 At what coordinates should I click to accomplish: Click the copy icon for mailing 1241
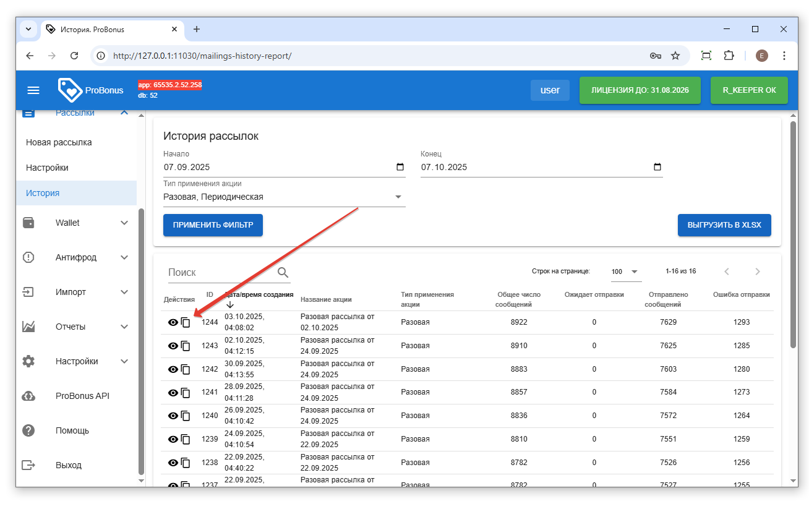click(186, 393)
